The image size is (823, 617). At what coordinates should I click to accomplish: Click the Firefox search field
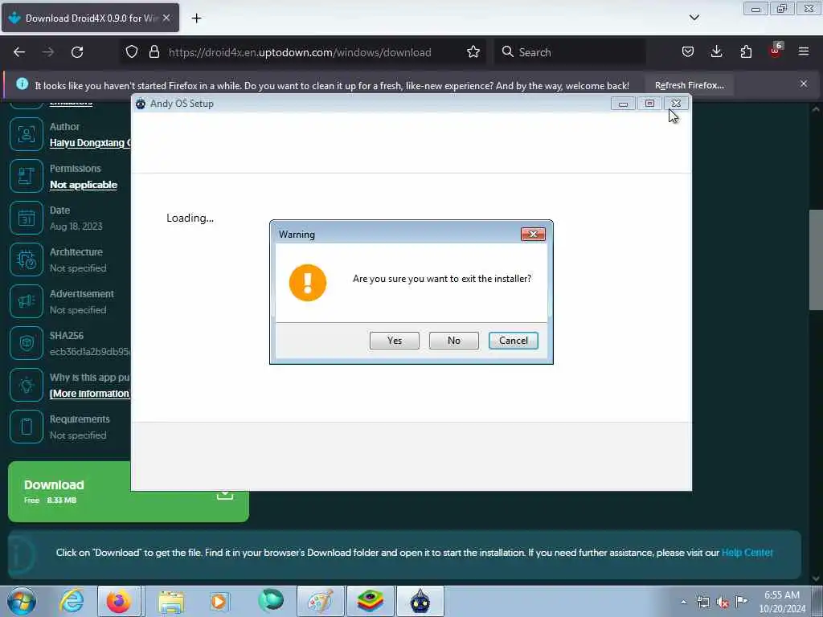[570, 52]
